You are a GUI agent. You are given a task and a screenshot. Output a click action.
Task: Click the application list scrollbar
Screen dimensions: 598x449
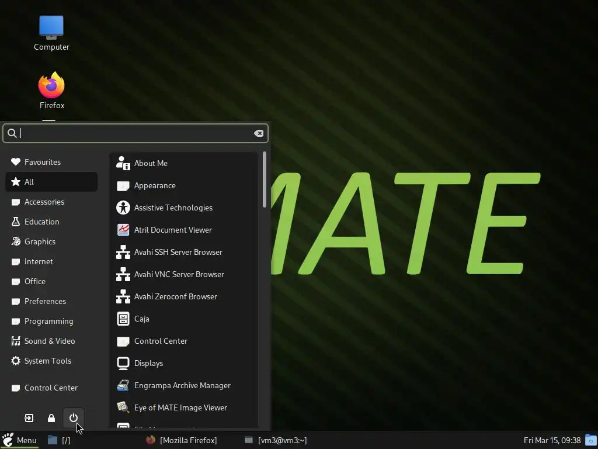265,179
